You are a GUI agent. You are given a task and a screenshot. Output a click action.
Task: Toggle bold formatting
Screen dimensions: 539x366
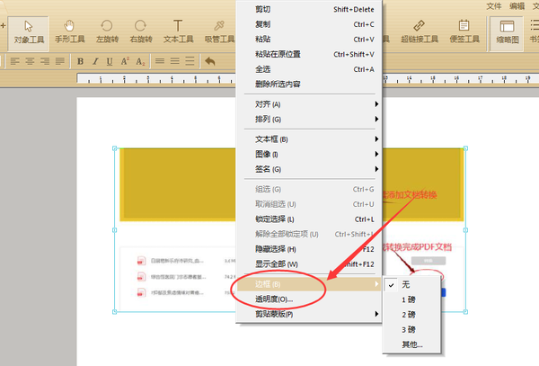[x=81, y=61]
